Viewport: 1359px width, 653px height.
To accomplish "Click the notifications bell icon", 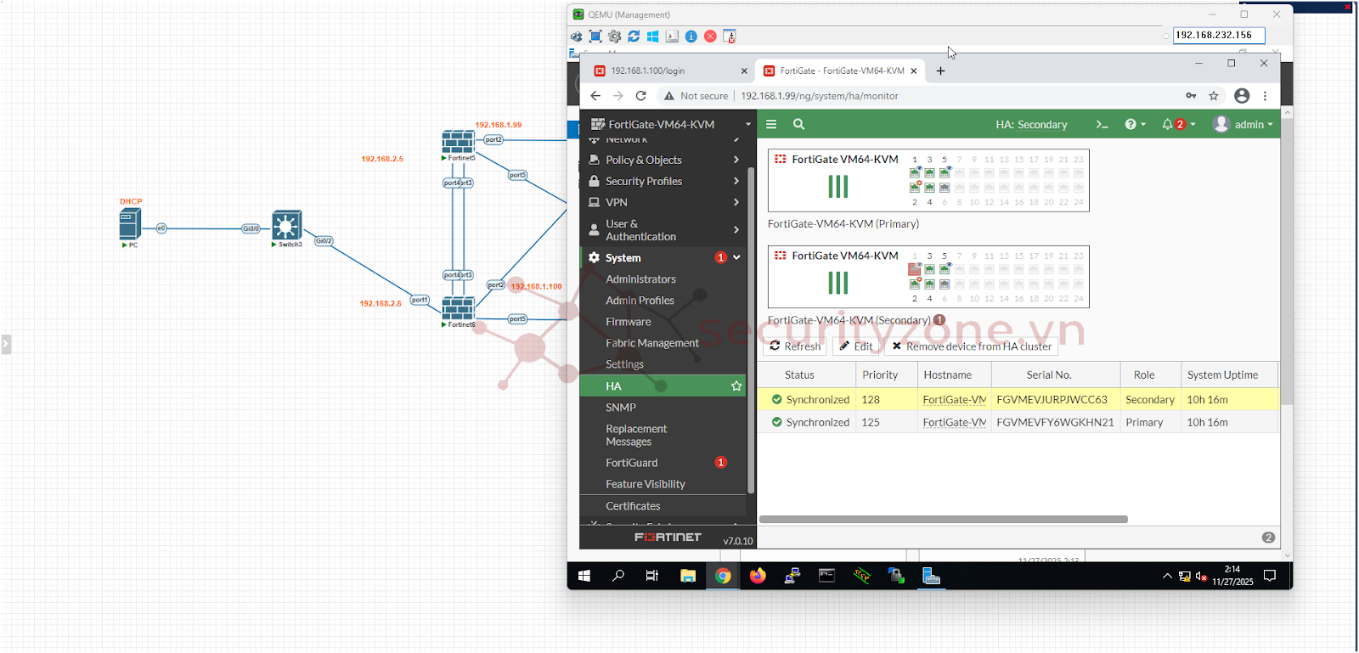I will [1168, 125].
